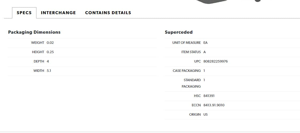Viewport: 300px width, 133px height.
Task: Click the ORIGIN value US
Action: coord(206,115)
